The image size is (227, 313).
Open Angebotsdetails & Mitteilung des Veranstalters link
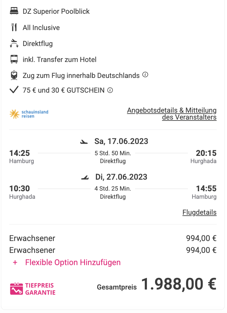[172, 114]
